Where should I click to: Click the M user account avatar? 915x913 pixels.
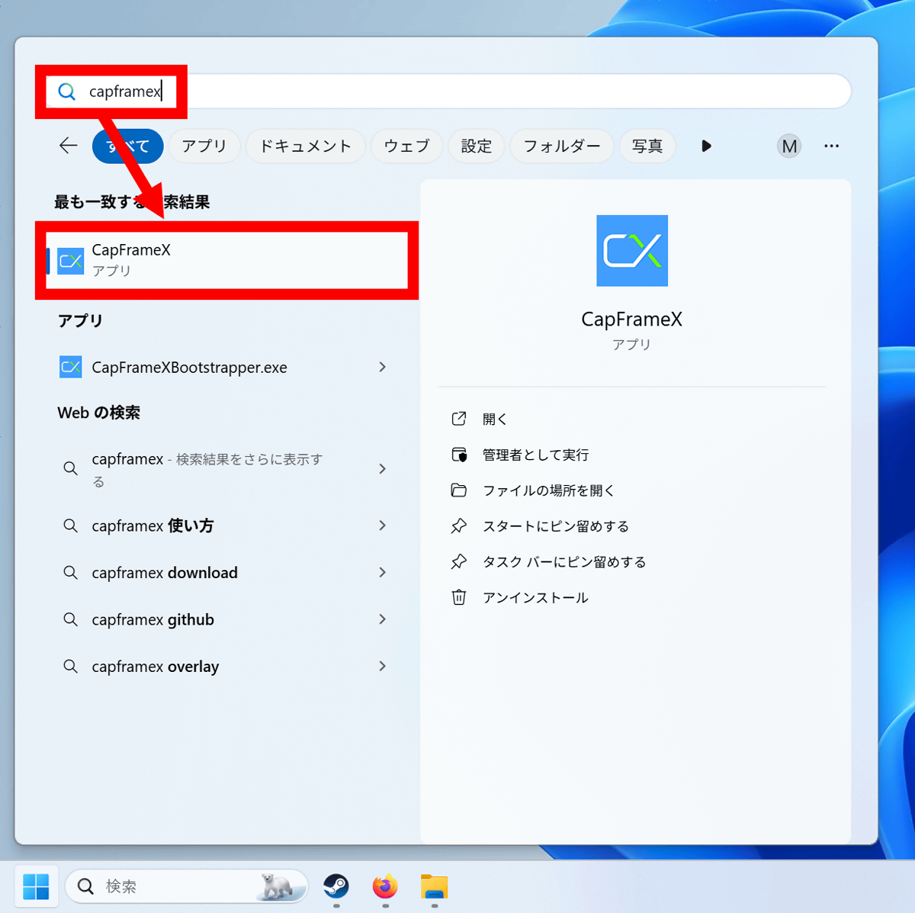click(789, 146)
